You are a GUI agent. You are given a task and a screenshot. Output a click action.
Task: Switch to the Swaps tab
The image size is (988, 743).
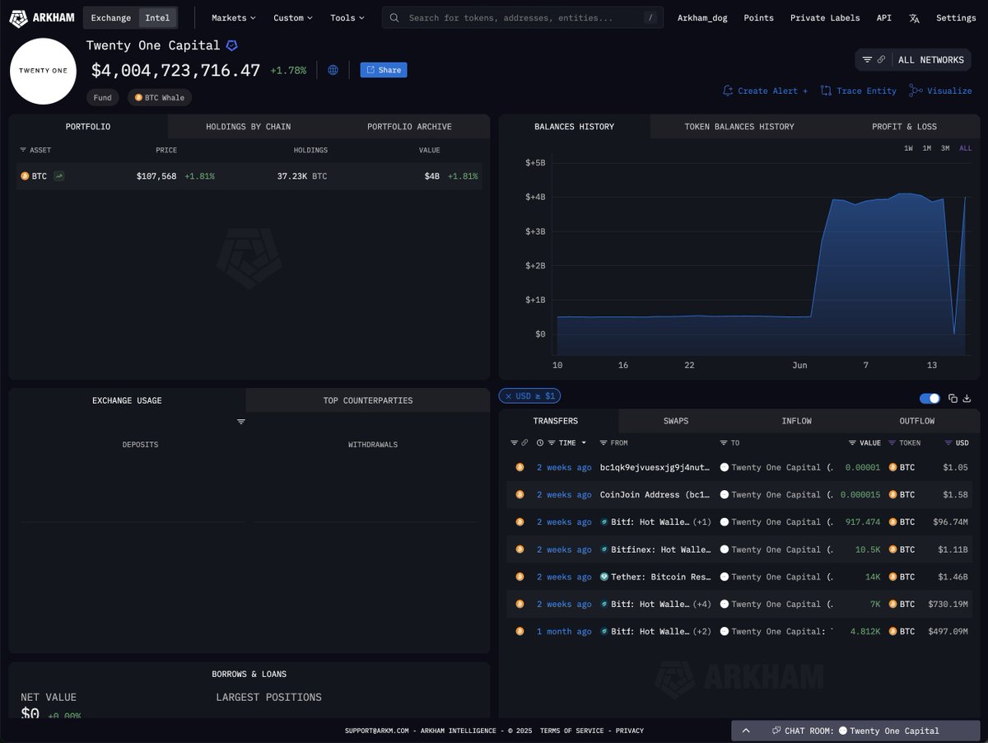point(676,421)
